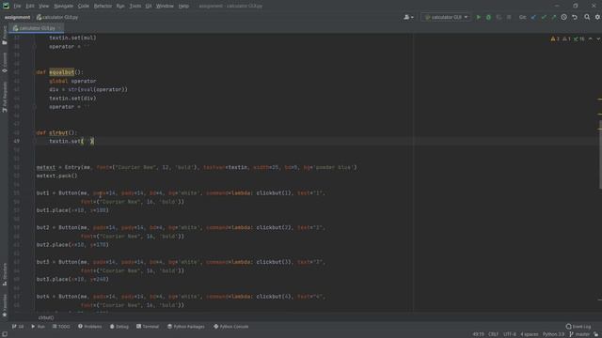The width and height of the screenshot is (602, 338).
Task: Open the Structure tool window sidebar button
Action: pos(5,274)
